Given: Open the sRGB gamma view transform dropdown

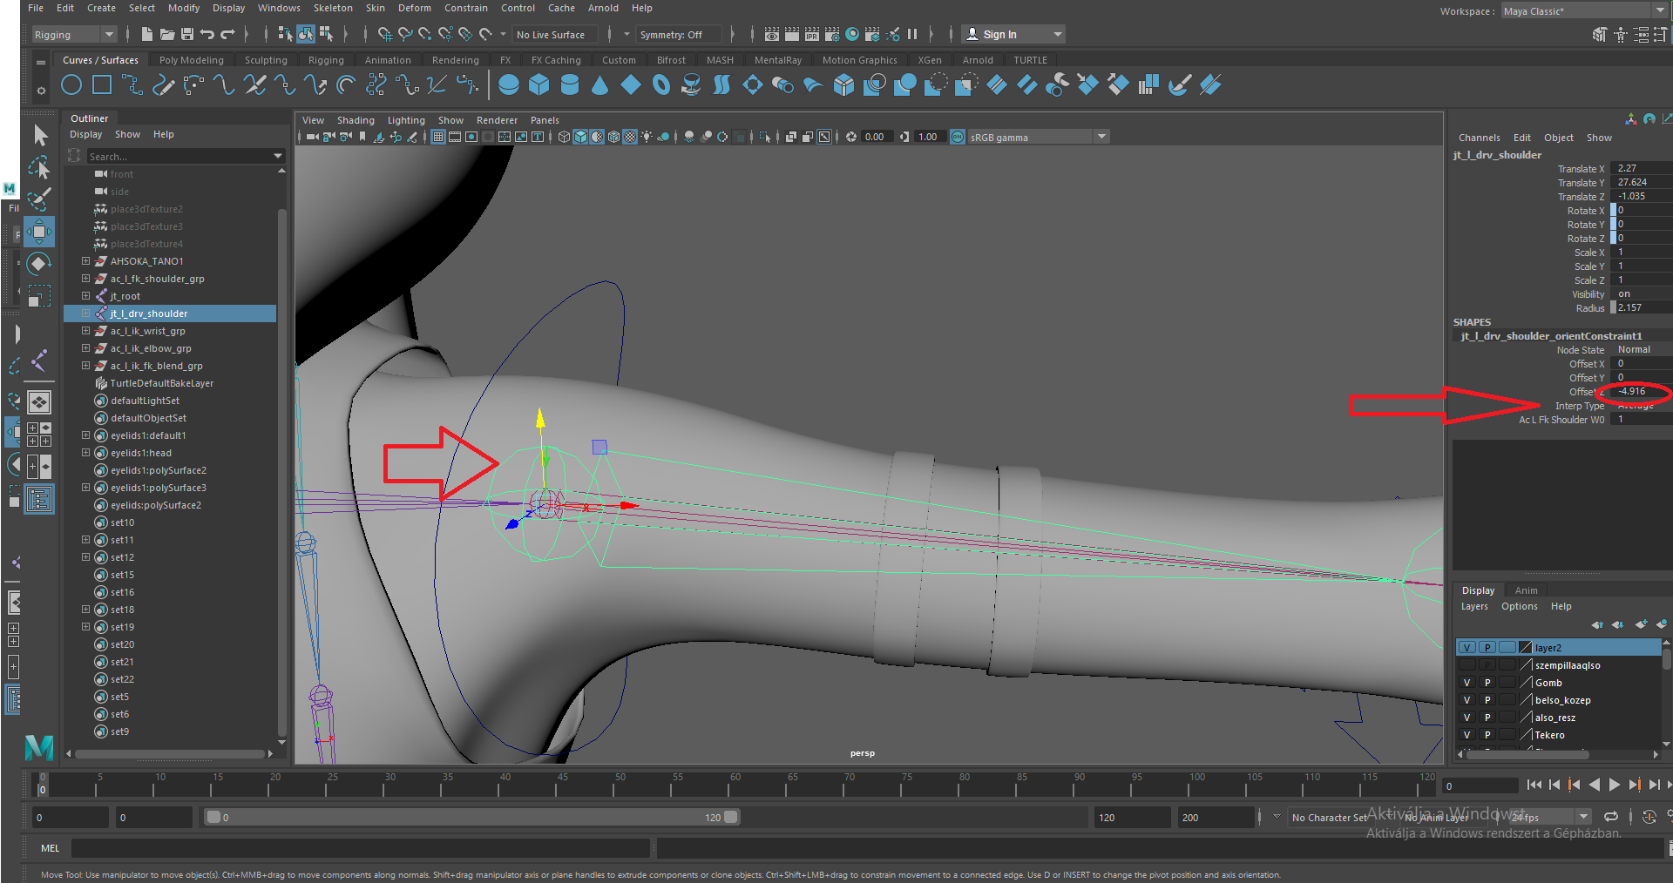Looking at the screenshot, I should [x=1101, y=137].
